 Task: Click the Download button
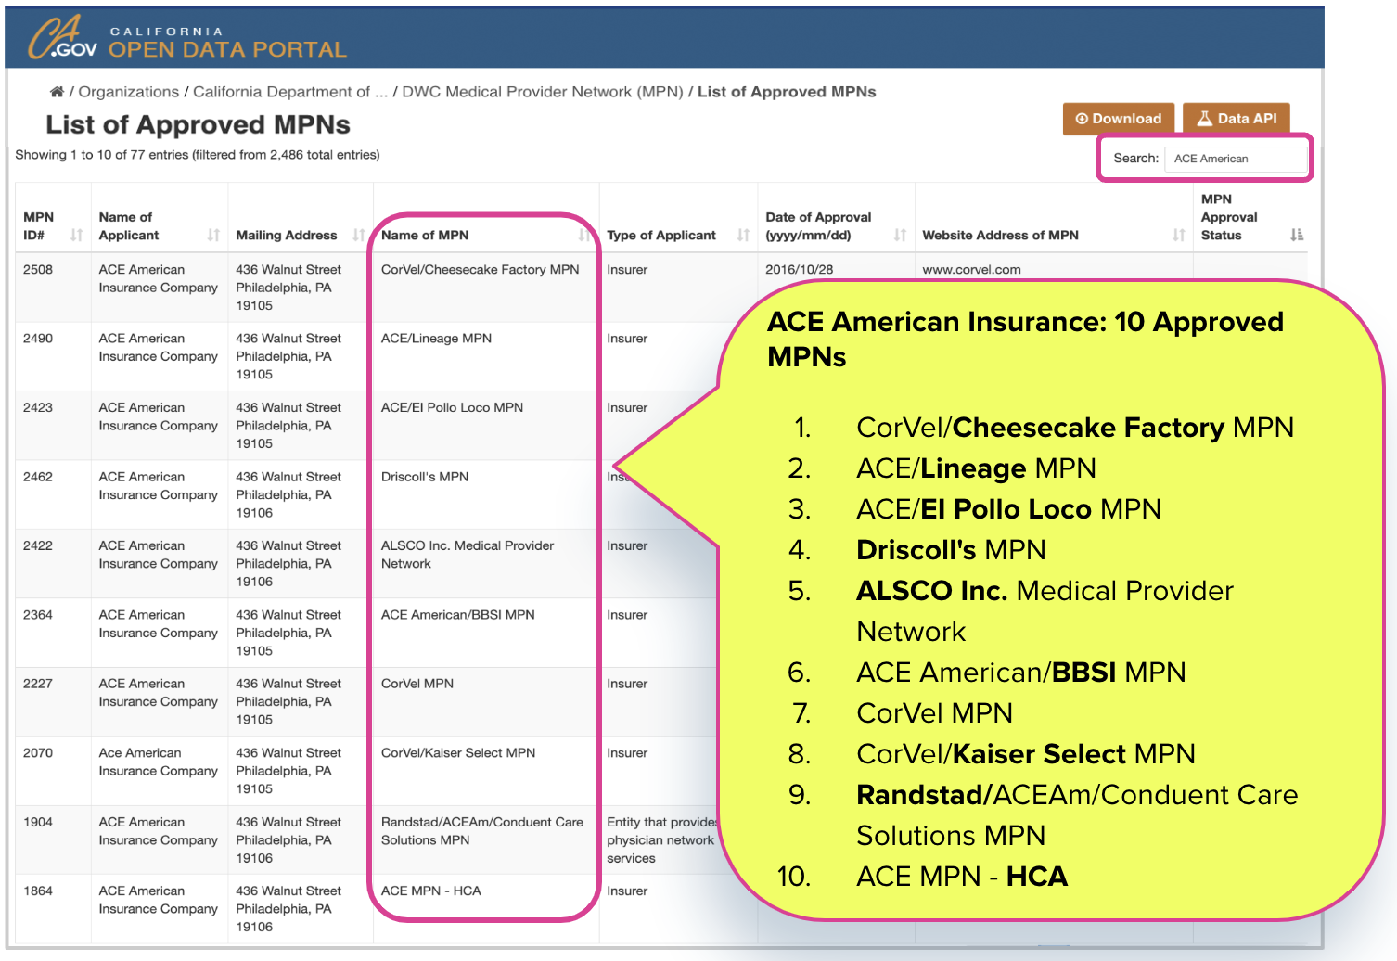point(1119,119)
